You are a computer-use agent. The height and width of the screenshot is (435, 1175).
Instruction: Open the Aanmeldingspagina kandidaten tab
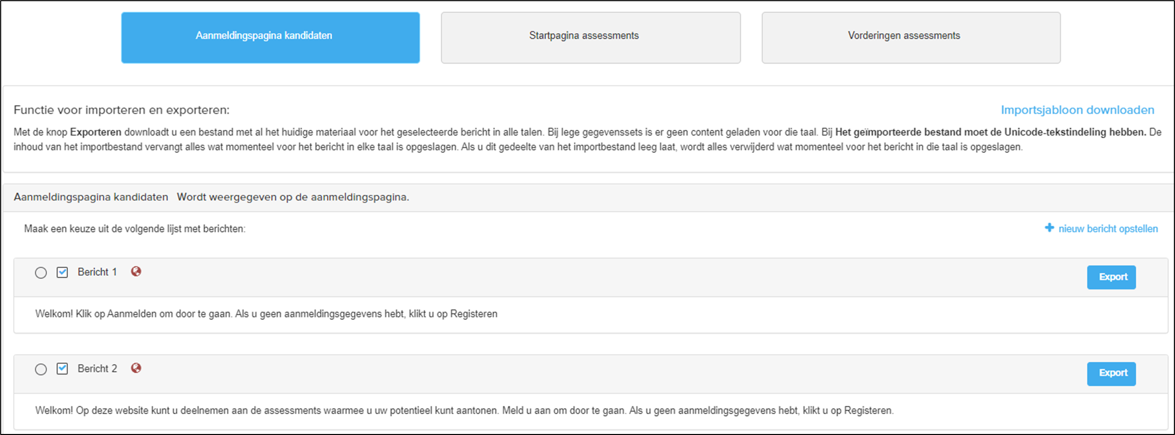point(271,38)
